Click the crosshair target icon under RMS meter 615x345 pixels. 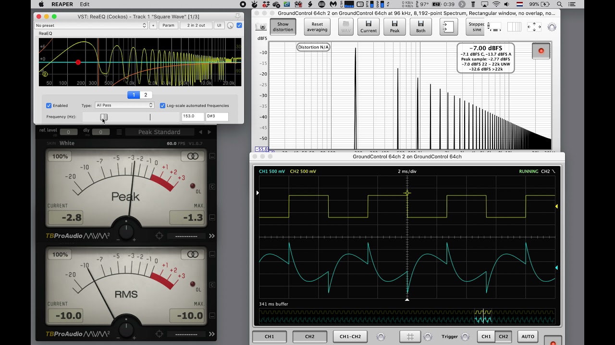click(x=160, y=334)
